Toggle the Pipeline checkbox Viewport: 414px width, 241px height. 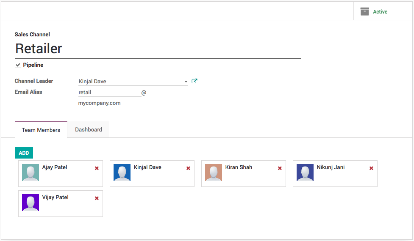(x=18, y=65)
